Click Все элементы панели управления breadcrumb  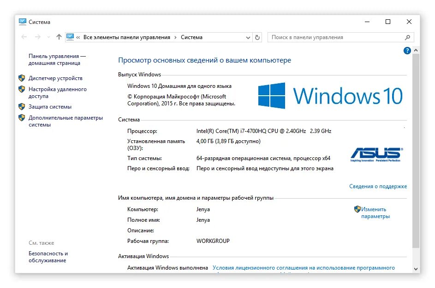click(x=127, y=37)
